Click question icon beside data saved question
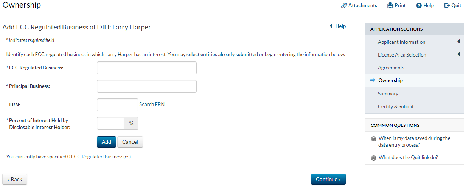466x186 pixels. click(374, 139)
